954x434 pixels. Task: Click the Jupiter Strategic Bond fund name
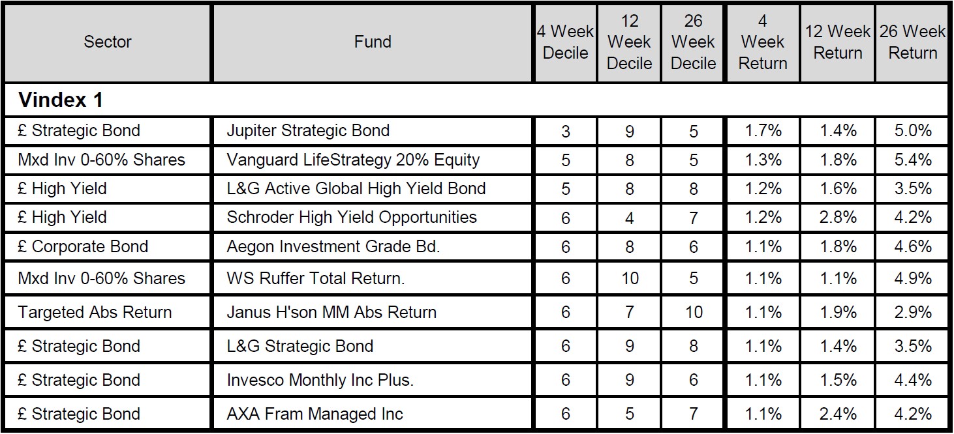pyautogui.click(x=308, y=130)
